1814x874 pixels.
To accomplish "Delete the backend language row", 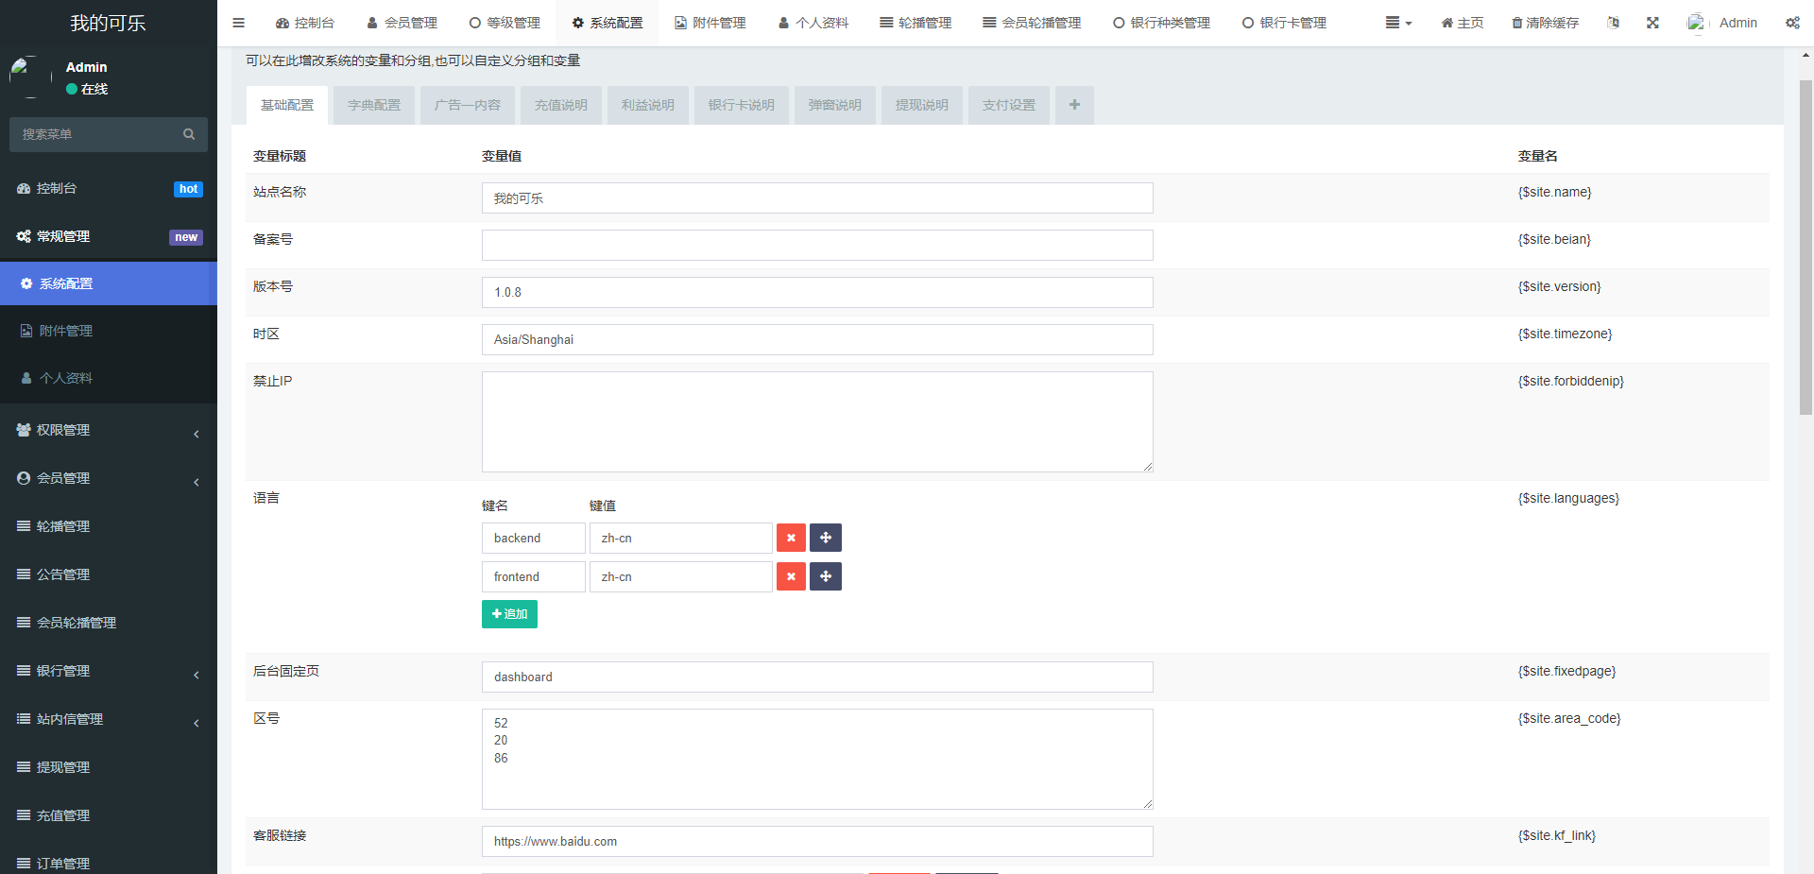I will [x=791, y=538].
